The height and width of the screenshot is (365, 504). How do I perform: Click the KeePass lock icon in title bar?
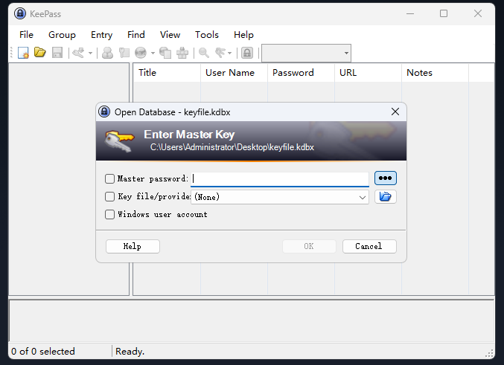click(20, 13)
